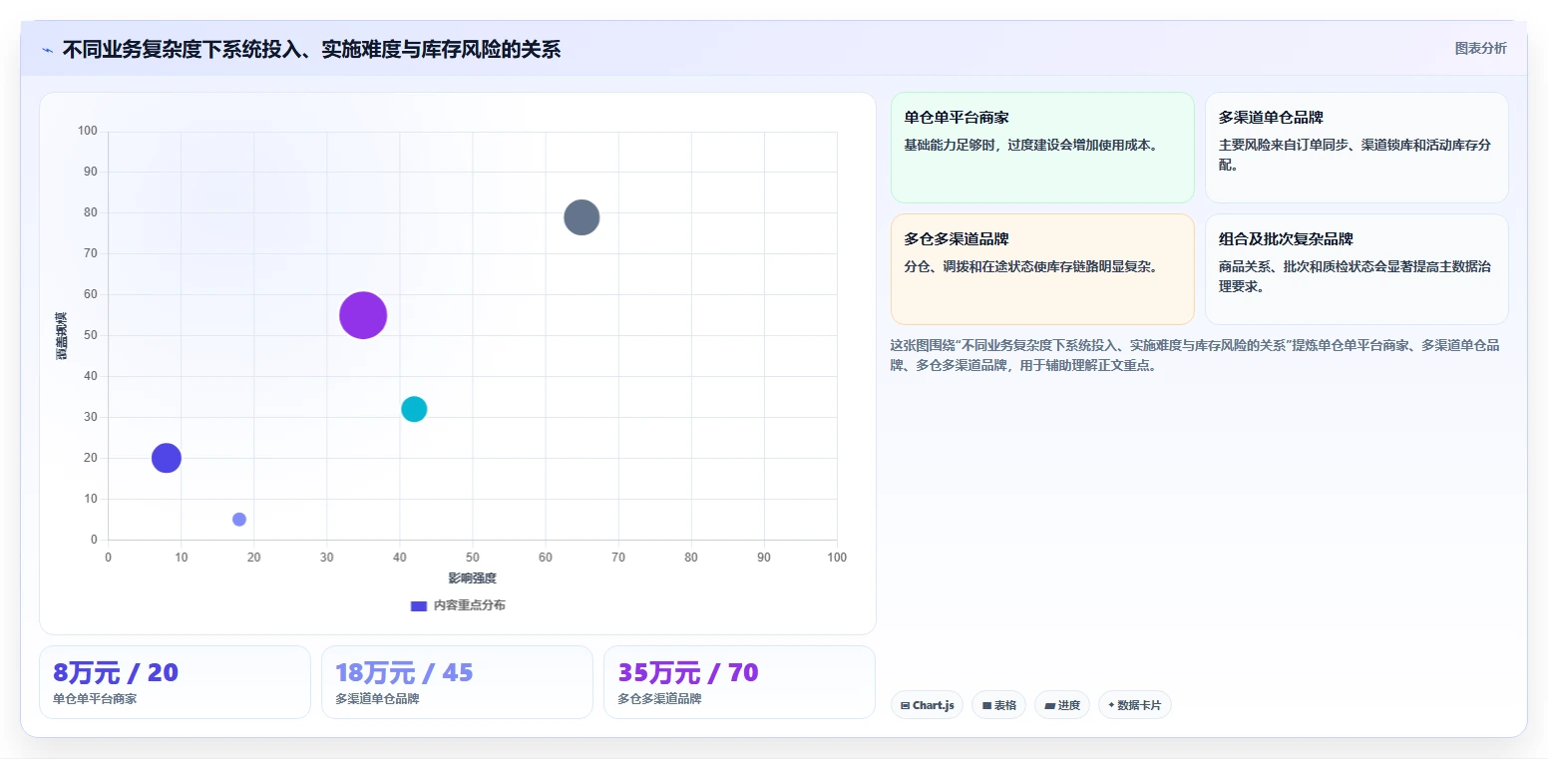1548x759 pixels.
Task: Click the Chart.js tag chip
Action: (927, 705)
